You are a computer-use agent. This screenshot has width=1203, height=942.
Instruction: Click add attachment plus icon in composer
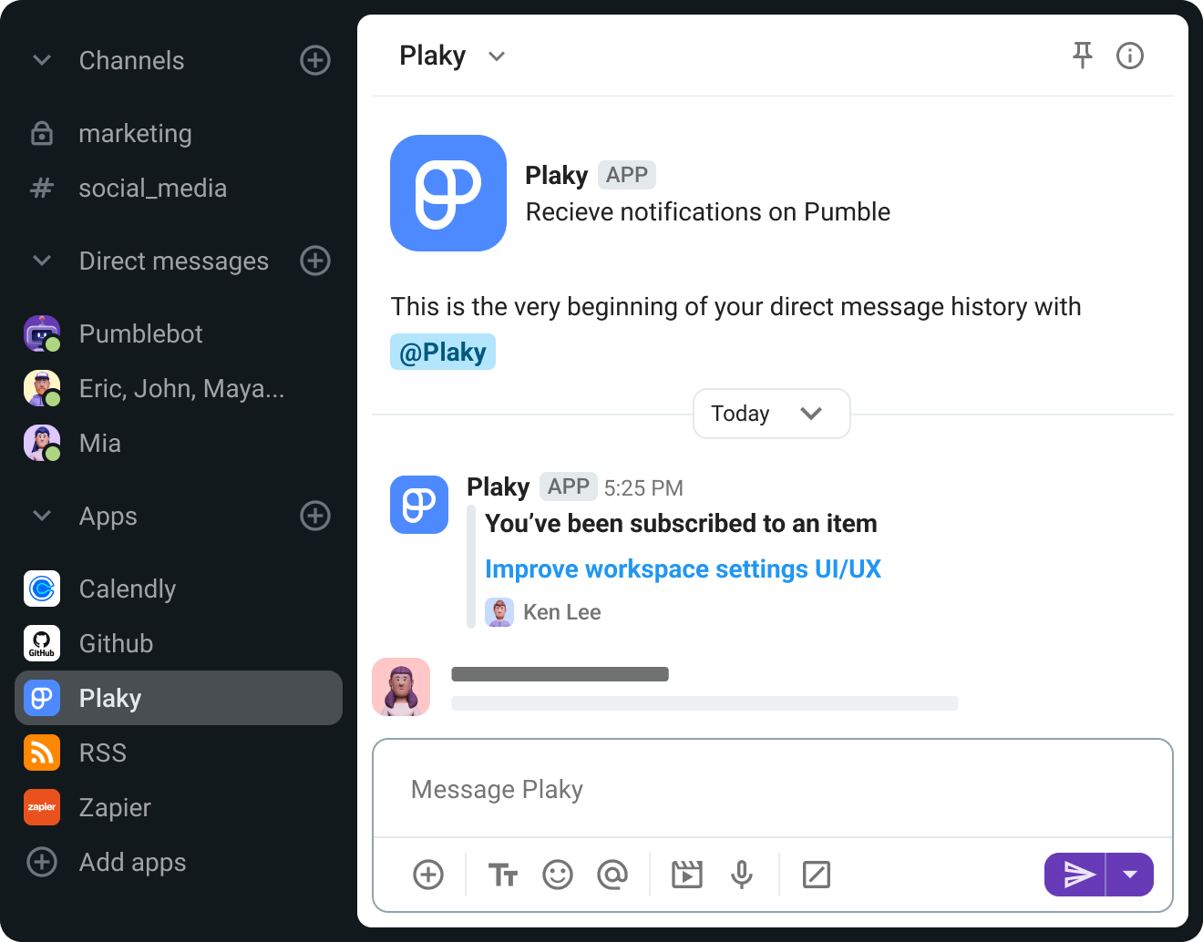click(428, 875)
